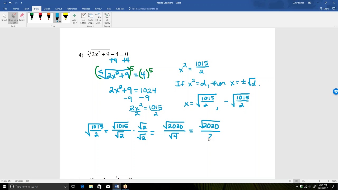
Task: Pick the Select arrow tool
Action: tap(4, 17)
